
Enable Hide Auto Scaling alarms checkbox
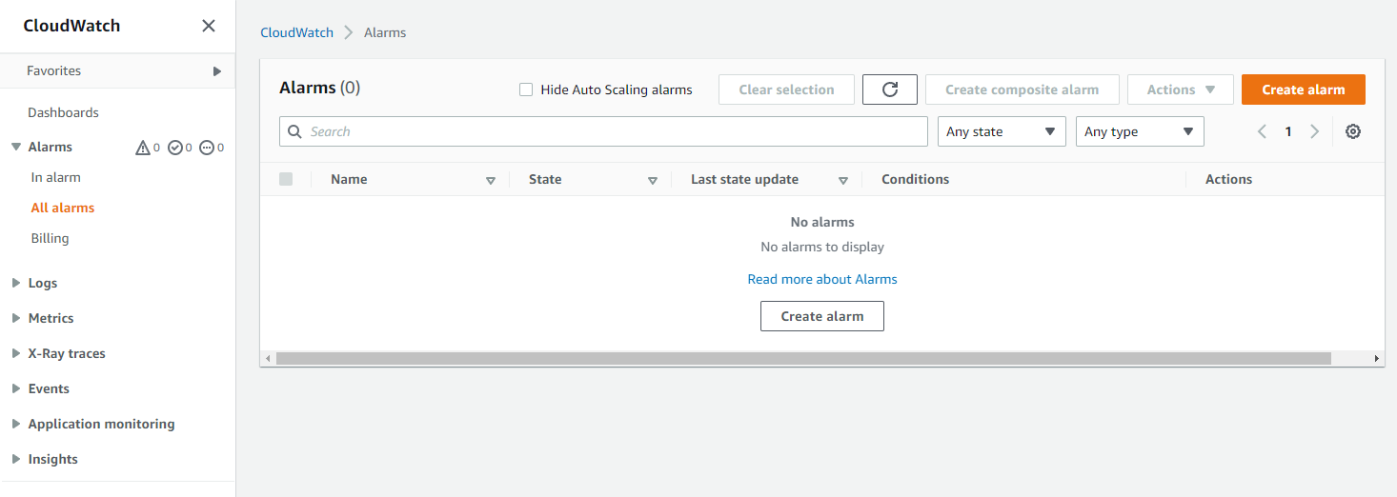coord(526,89)
